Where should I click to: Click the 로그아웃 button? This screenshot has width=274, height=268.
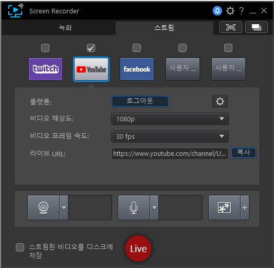(140, 101)
